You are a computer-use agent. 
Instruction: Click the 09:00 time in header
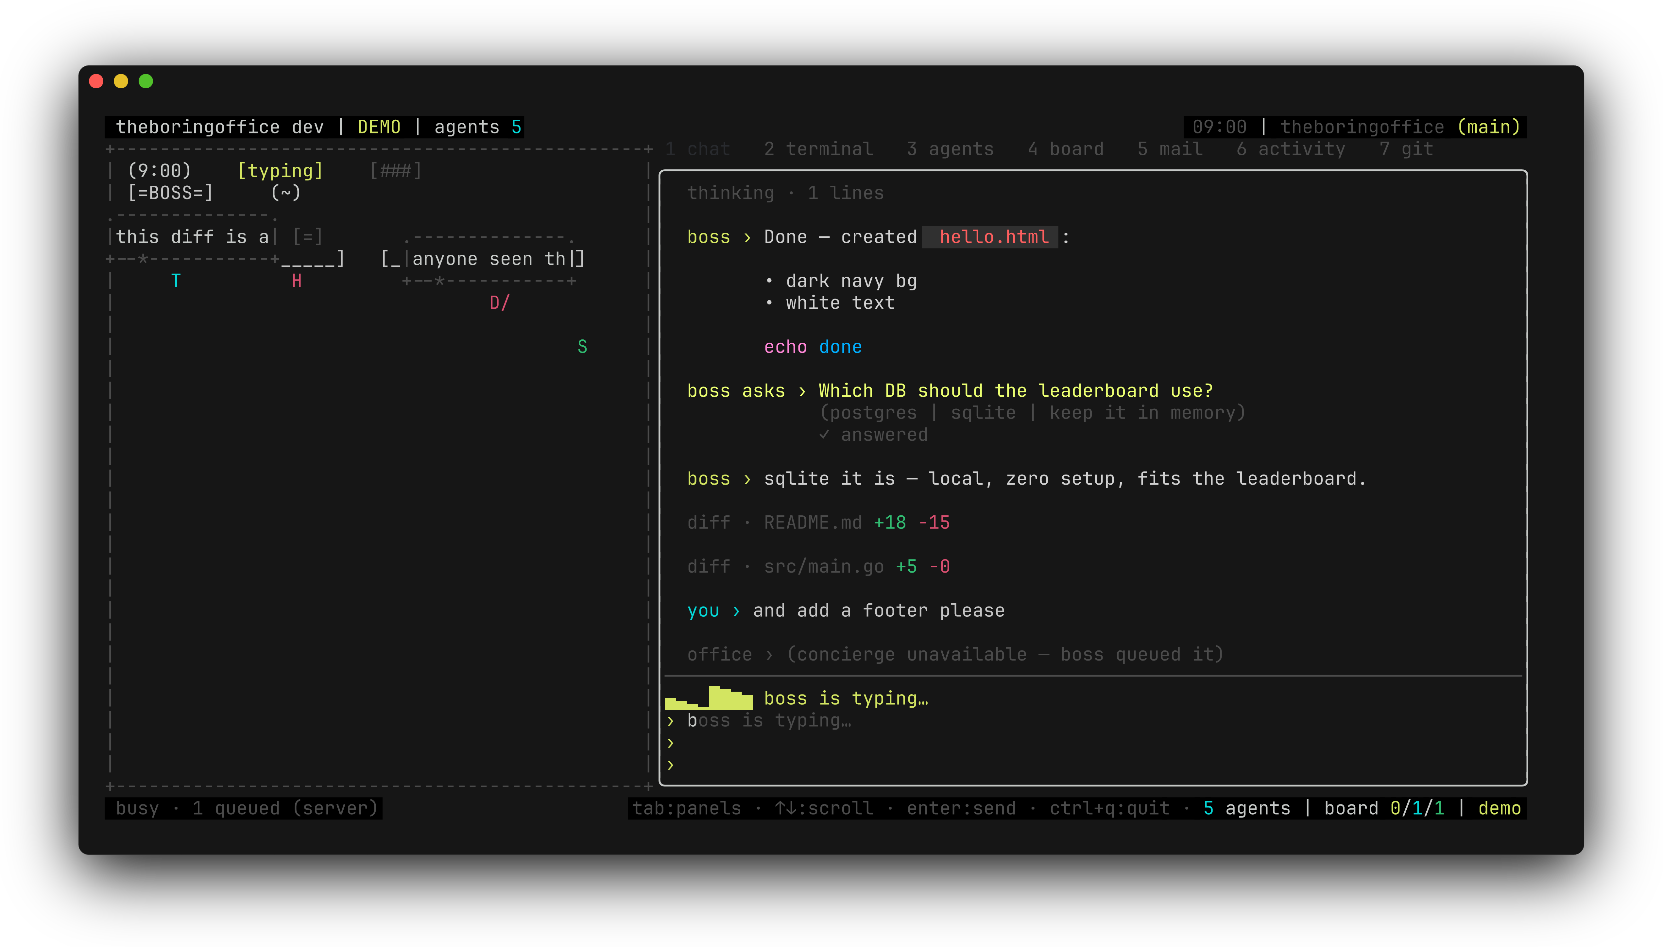[x=1219, y=127]
